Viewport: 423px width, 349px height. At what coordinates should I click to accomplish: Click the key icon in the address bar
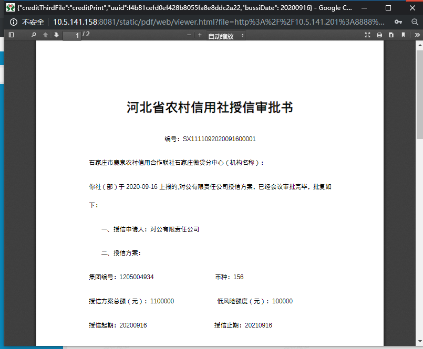[x=399, y=23]
